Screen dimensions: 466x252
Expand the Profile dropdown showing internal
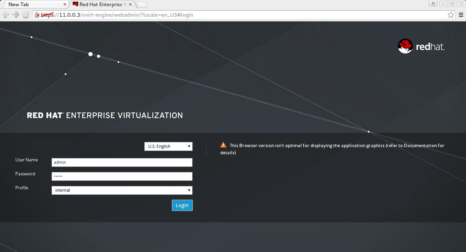(x=122, y=190)
